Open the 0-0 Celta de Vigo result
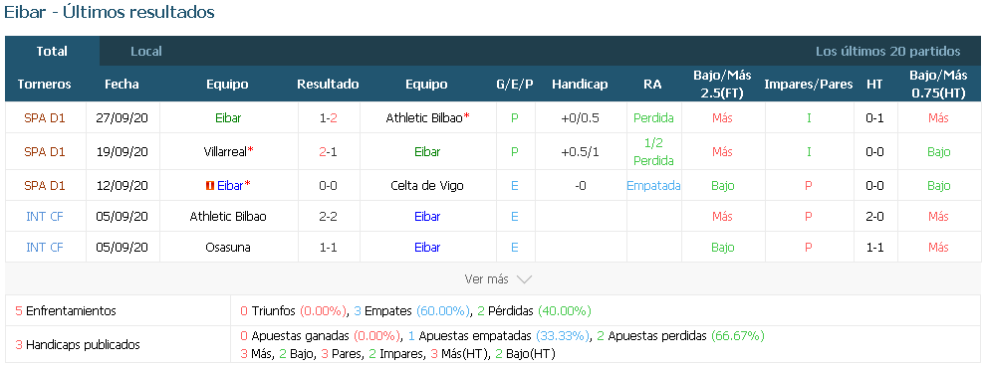 click(x=328, y=186)
